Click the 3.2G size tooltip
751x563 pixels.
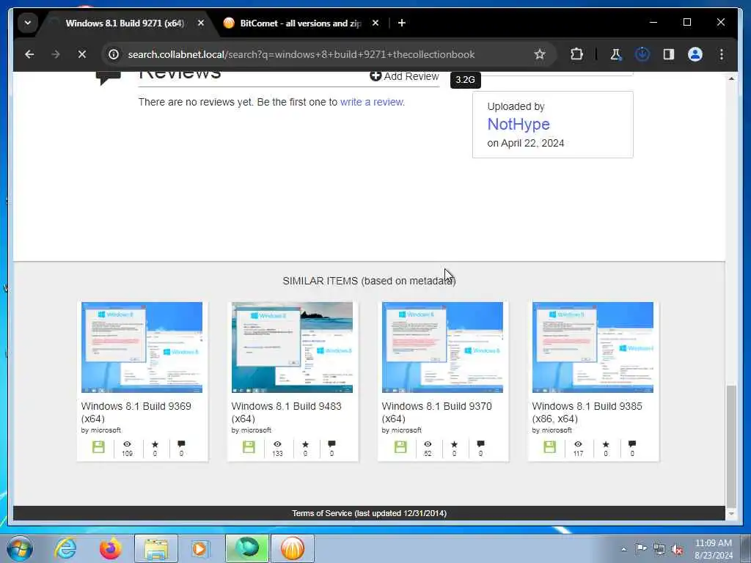pos(465,79)
